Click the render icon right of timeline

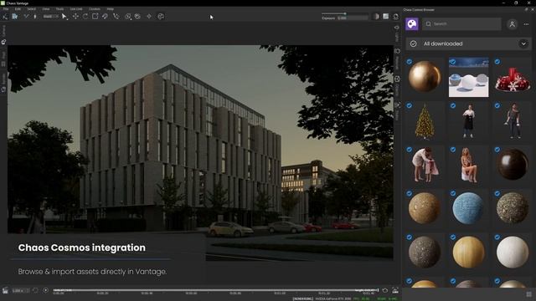(395, 290)
